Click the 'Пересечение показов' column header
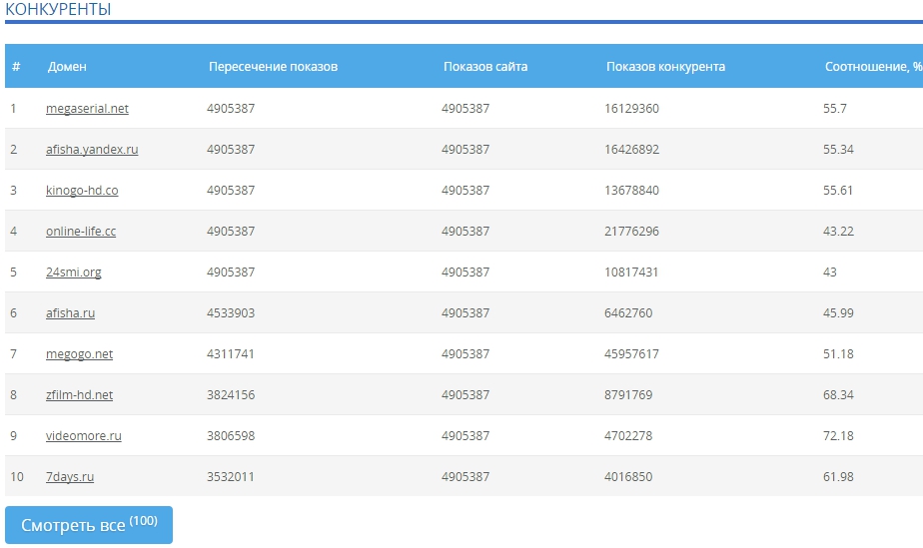Viewport: 923px width, 548px height. click(273, 67)
